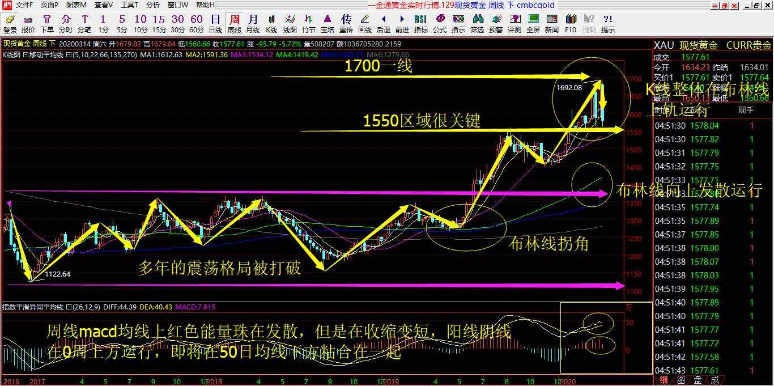Select the 盘 quote tab
This screenshot has height=386, width=774.
(698, 380)
